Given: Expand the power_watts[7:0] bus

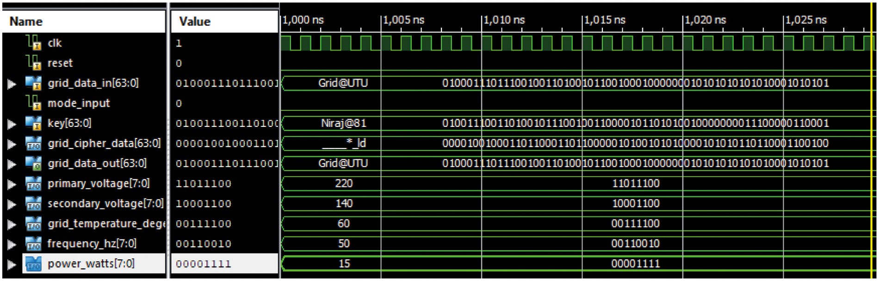Looking at the screenshot, I should 12,264.
